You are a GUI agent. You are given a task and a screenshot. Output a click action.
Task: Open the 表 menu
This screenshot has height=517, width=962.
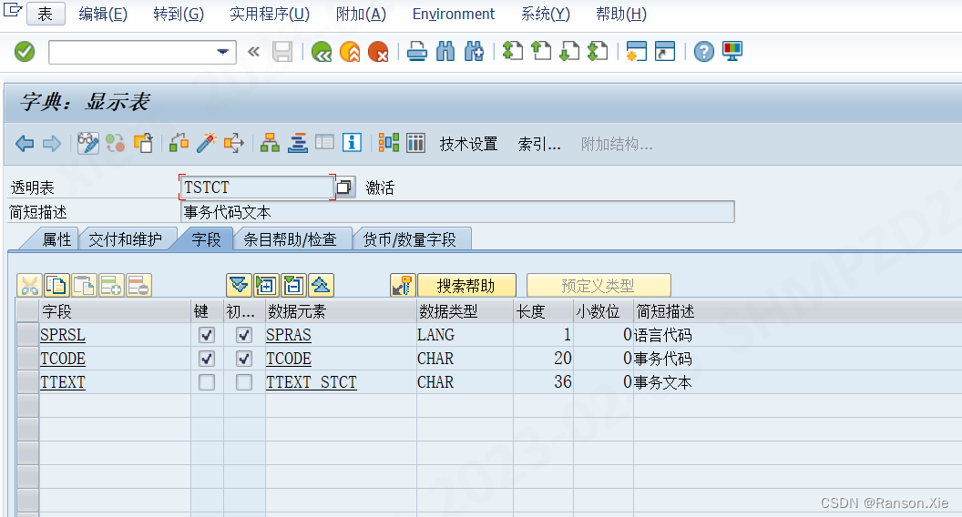pyautogui.click(x=46, y=14)
